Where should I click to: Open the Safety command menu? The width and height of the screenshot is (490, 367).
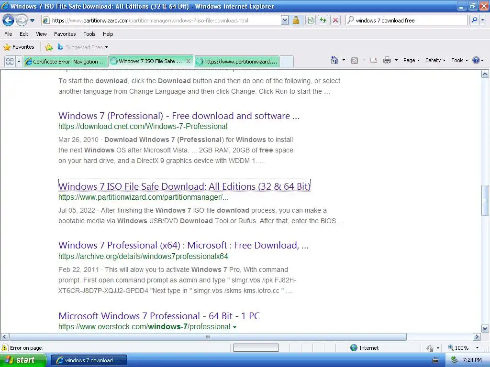[435, 60]
